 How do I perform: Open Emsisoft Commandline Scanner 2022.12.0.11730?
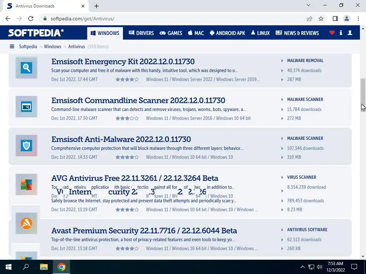click(138, 100)
